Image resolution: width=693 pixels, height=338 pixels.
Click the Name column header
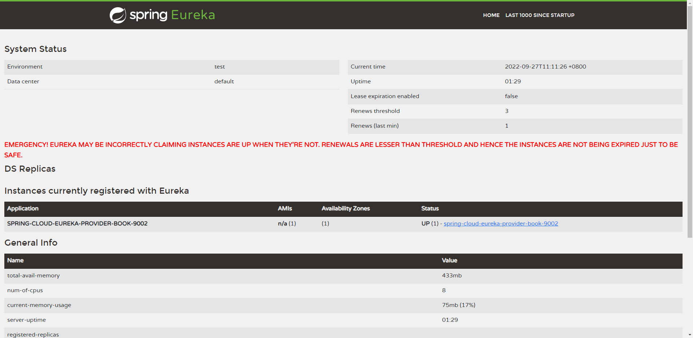[x=15, y=260]
